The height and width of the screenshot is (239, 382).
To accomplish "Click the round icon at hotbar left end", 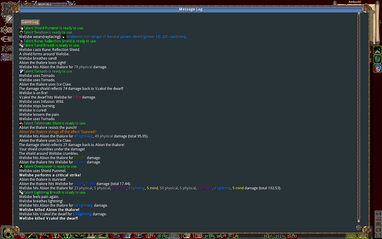I will [x=8, y=233].
